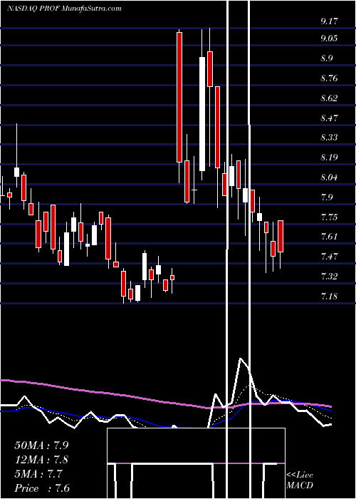The height and width of the screenshot is (499, 356).
Task: Click the 7.47 price axis label
Action: point(329,256)
